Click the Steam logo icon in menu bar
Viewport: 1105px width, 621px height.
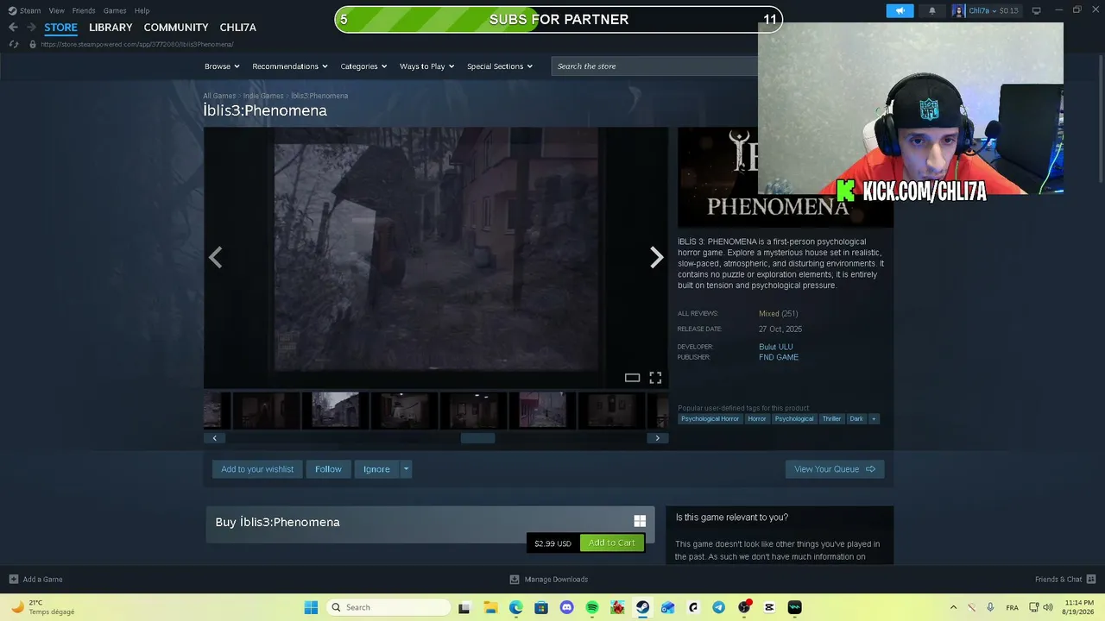point(12,10)
